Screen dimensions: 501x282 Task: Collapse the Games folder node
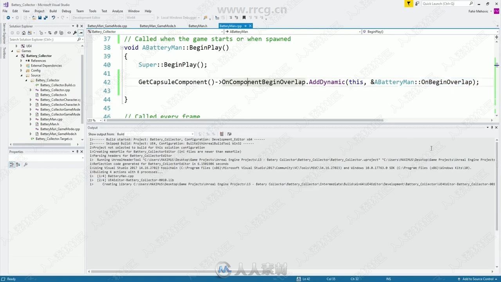12,51
